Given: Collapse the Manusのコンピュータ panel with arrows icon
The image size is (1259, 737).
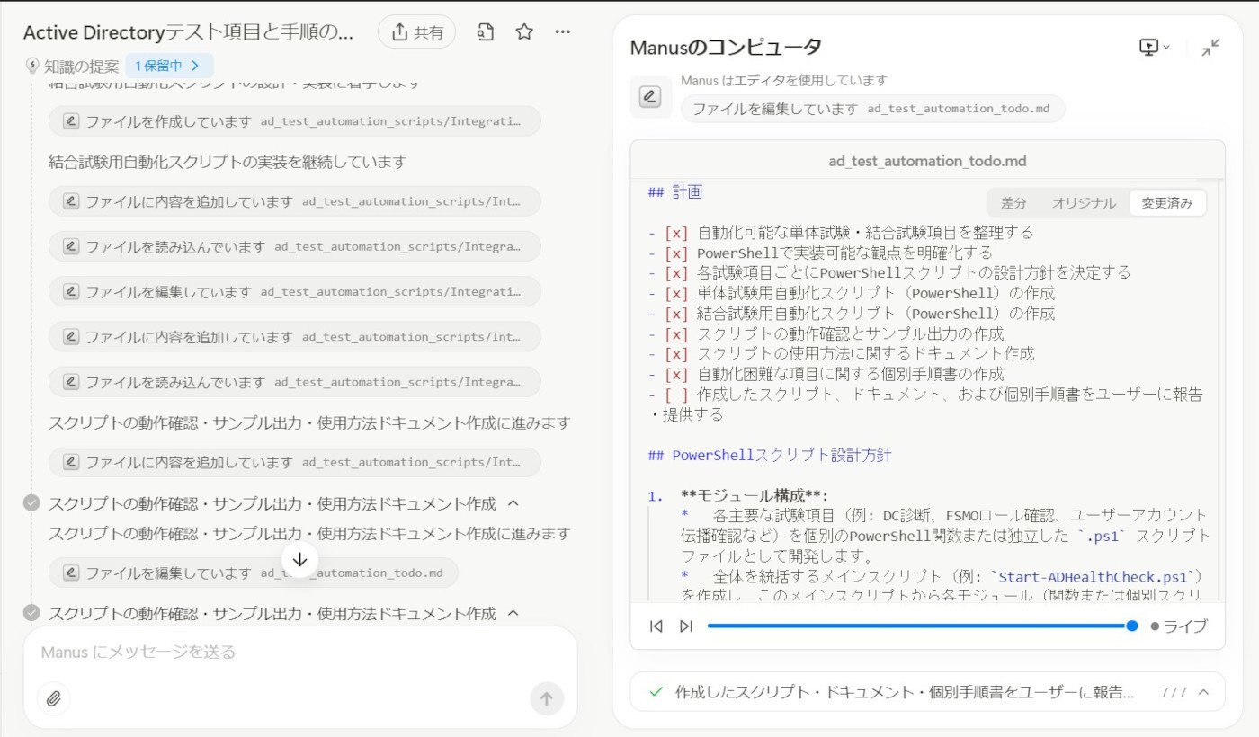Looking at the screenshot, I should pos(1211,48).
